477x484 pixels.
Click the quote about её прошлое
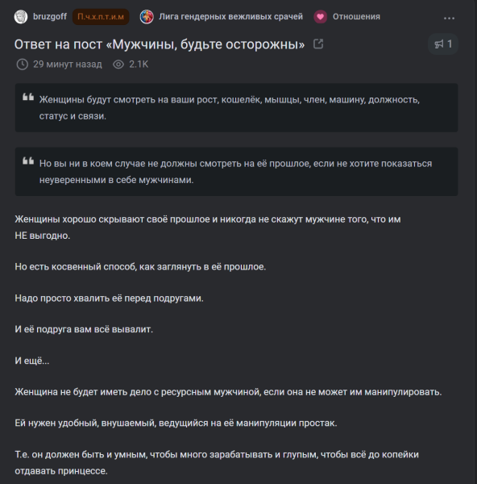[237, 172]
